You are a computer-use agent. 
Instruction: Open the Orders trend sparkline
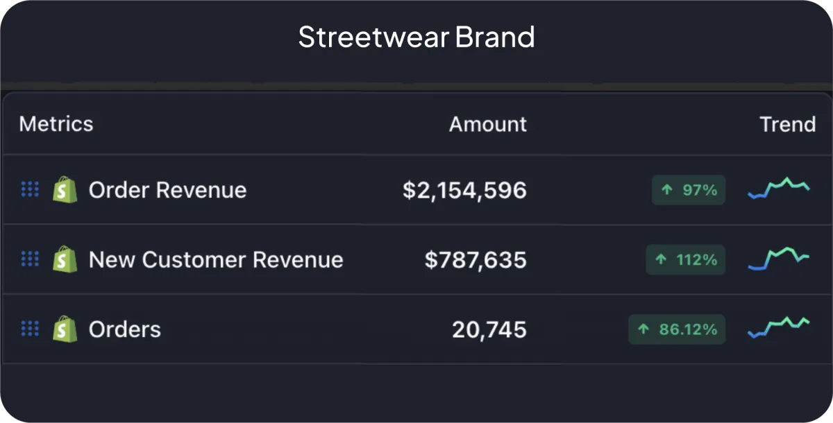coord(779,327)
